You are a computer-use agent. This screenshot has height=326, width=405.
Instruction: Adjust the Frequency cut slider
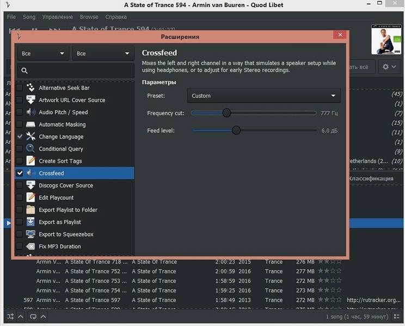tap(226, 113)
